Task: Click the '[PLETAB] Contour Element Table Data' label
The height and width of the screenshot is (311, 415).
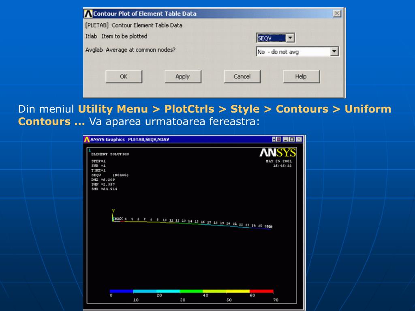Action: tap(134, 26)
